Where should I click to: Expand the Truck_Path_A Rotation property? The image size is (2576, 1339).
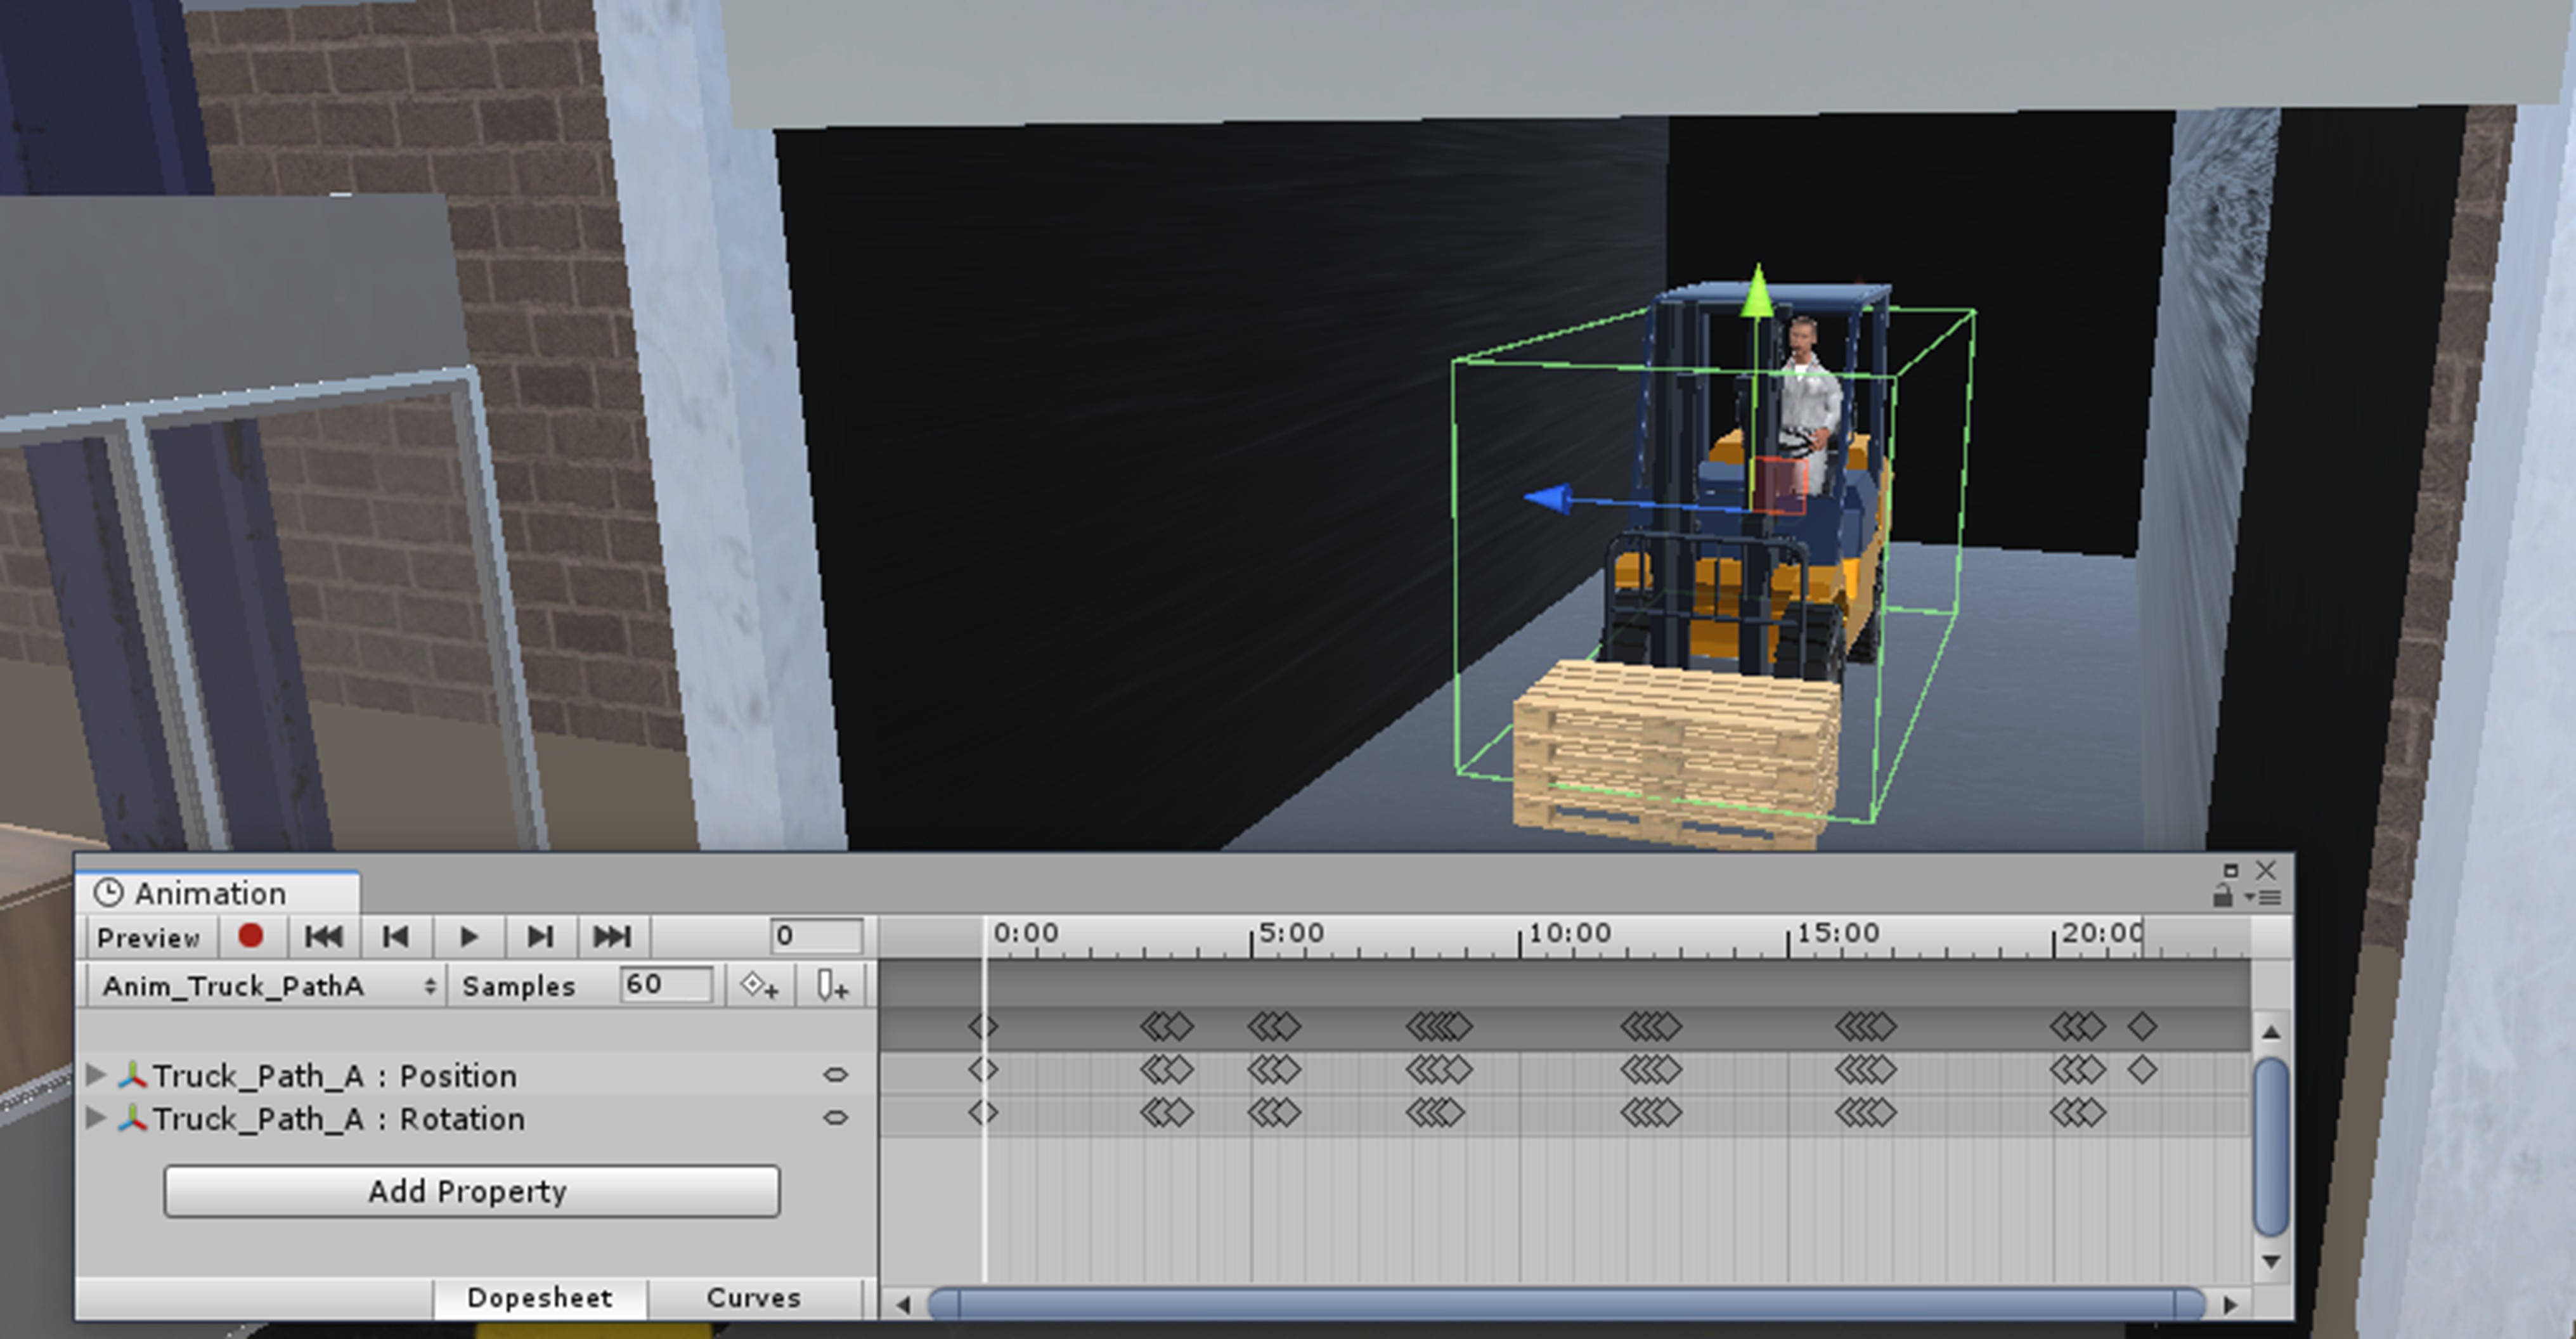97,1118
